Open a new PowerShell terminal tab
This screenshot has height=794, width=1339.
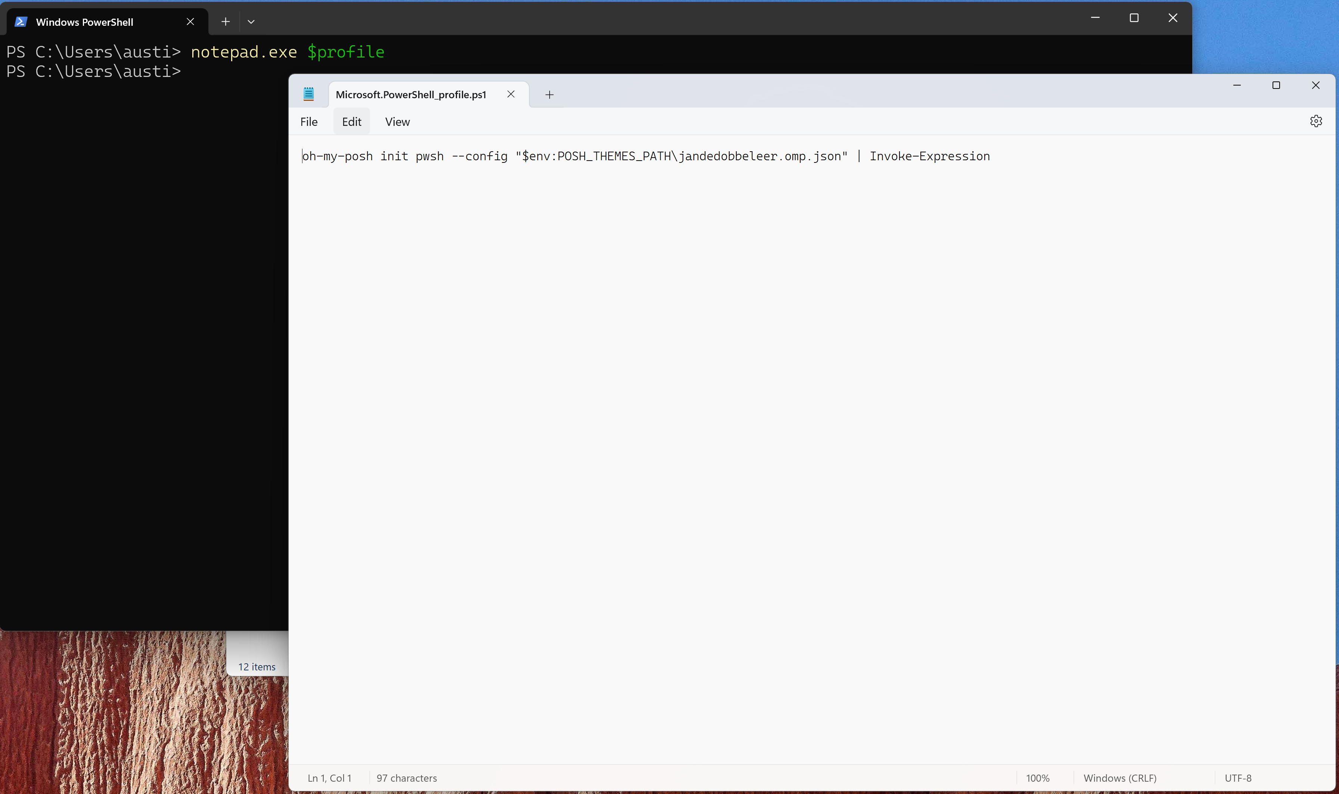coord(225,21)
